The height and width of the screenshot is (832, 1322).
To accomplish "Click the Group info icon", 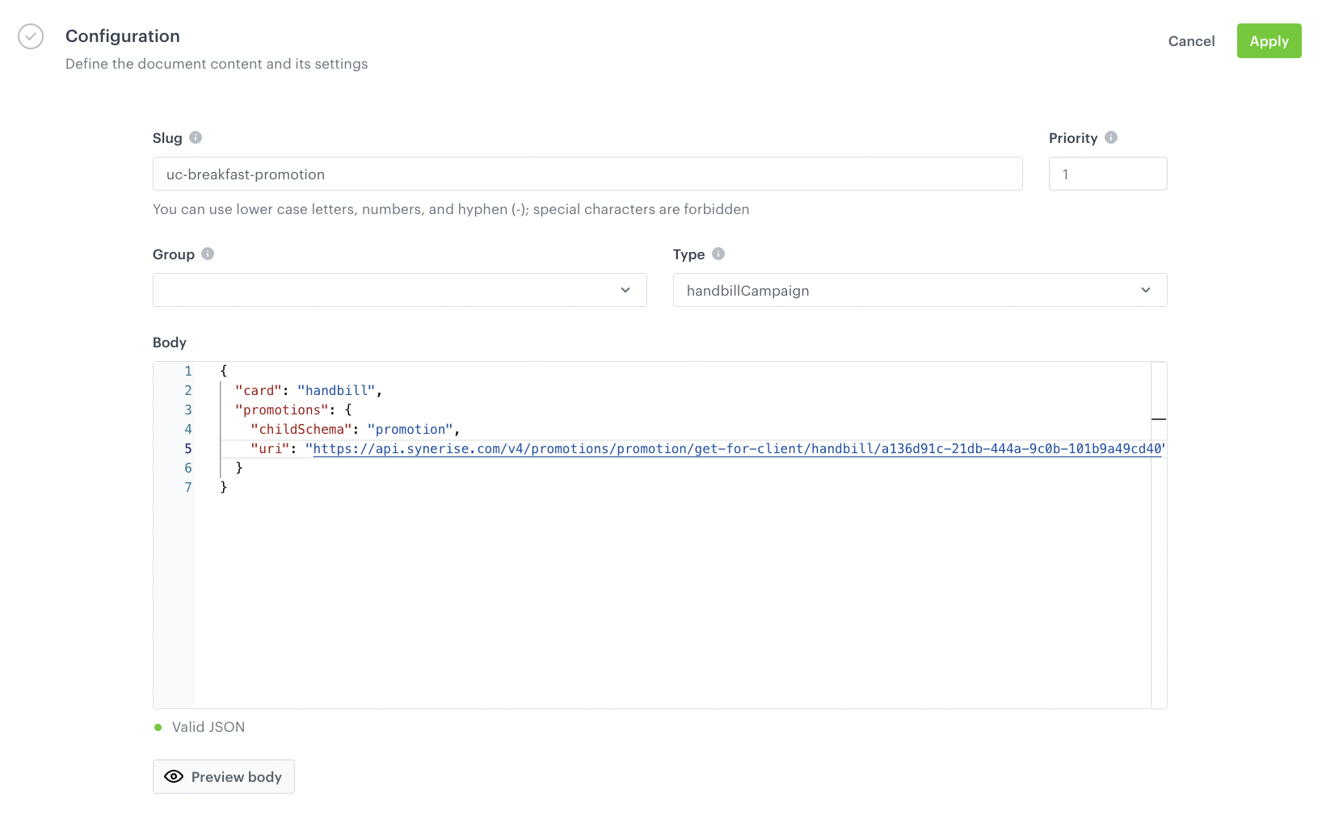I will pyautogui.click(x=208, y=254).
